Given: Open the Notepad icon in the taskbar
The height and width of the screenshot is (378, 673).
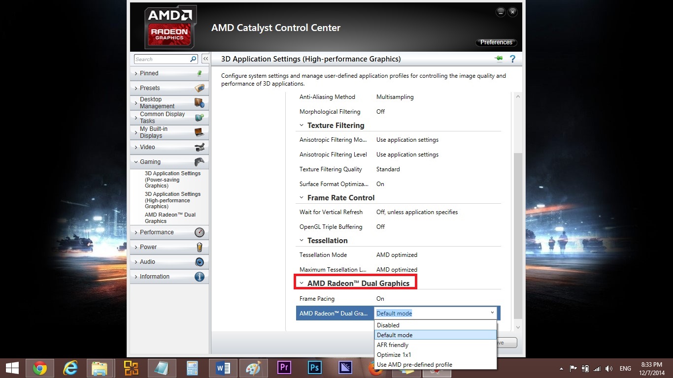Looking at the screenshot, I should pos(162,368).
